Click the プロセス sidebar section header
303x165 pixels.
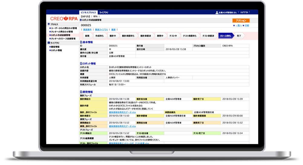54,24
